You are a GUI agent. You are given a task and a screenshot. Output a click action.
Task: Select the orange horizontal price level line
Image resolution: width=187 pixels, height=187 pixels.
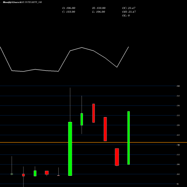(93, 142)
